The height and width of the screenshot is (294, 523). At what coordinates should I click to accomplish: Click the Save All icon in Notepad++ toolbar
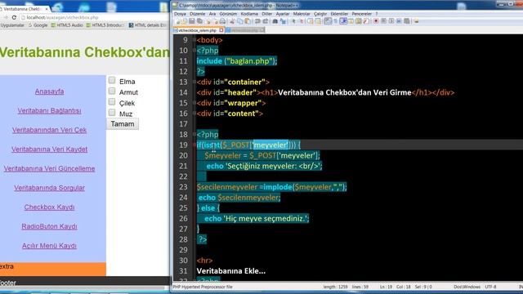click(x=199, y=21)
